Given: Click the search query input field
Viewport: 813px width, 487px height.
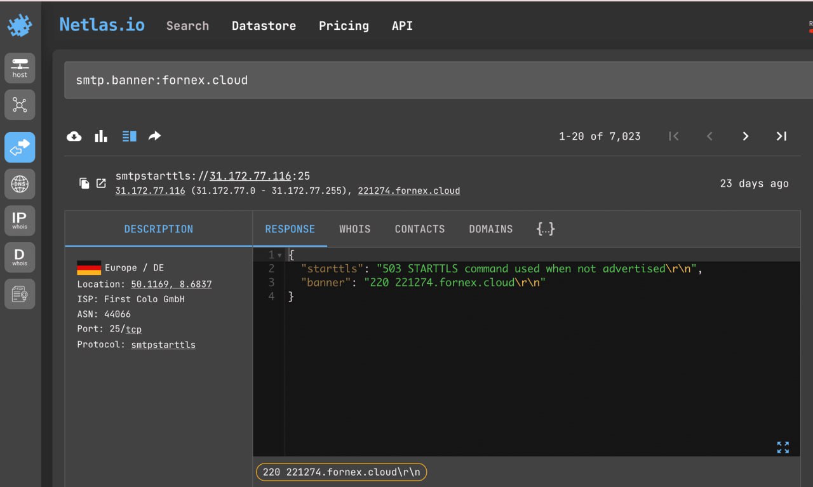Looking at the screenshot, I should coord(438,80).
